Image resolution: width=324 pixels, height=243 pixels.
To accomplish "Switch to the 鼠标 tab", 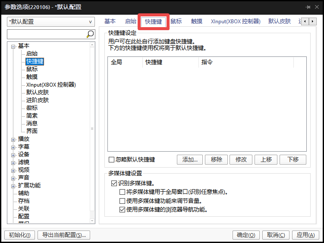I will click(176, 21).
